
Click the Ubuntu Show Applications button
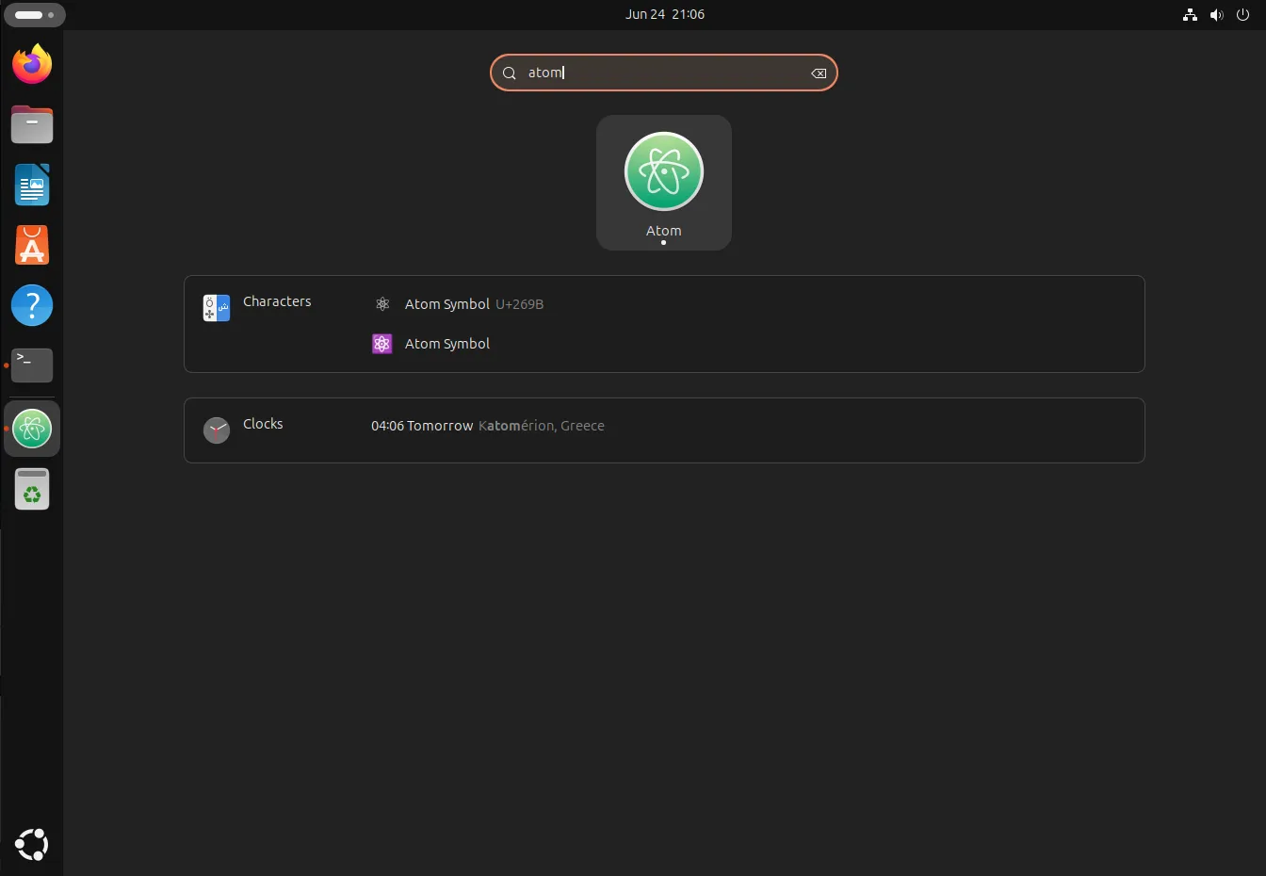[x=32, y=845]
